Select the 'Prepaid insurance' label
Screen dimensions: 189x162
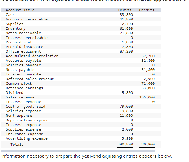click(x=24, y=47)
